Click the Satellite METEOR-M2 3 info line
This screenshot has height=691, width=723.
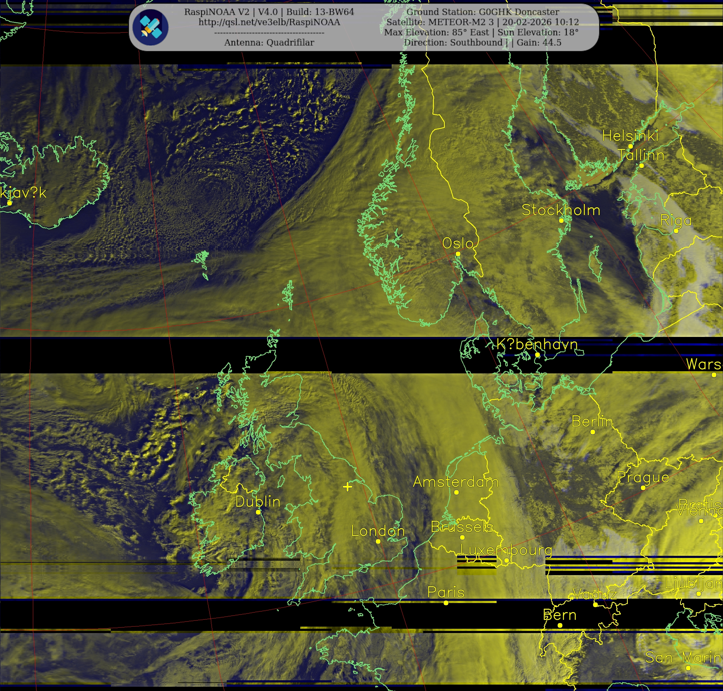coord(482,22)
